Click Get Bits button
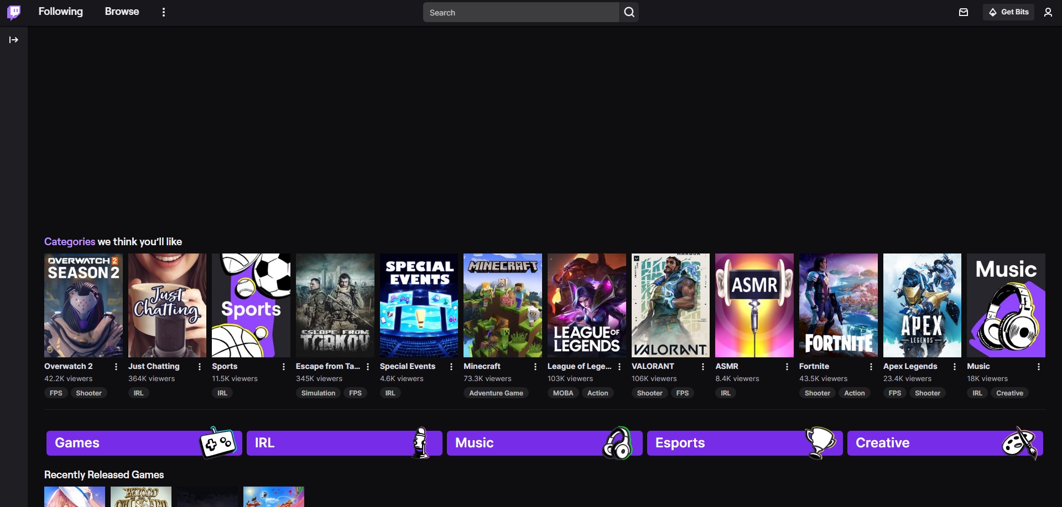 [x=1009, y=12]
